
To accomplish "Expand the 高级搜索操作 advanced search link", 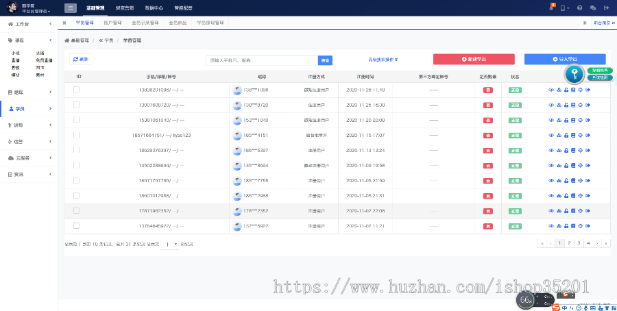I will point(383,60).
